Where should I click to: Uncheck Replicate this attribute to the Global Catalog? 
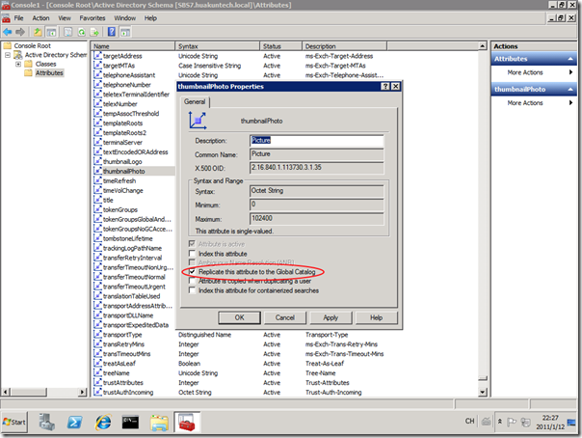click(192, 271)
